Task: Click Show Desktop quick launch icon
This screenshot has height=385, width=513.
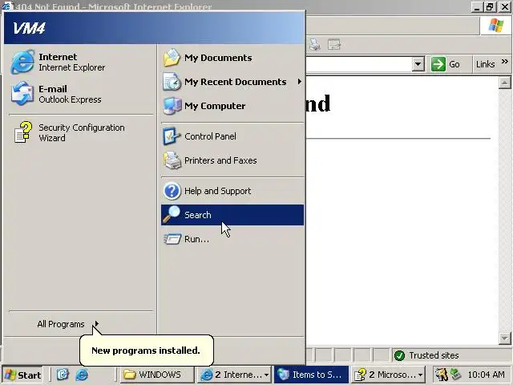Action: (63, 375)
